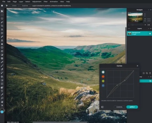Toggle the Curves before/after preview icon
Screen dimensions: 152x123
coord(102,107)
